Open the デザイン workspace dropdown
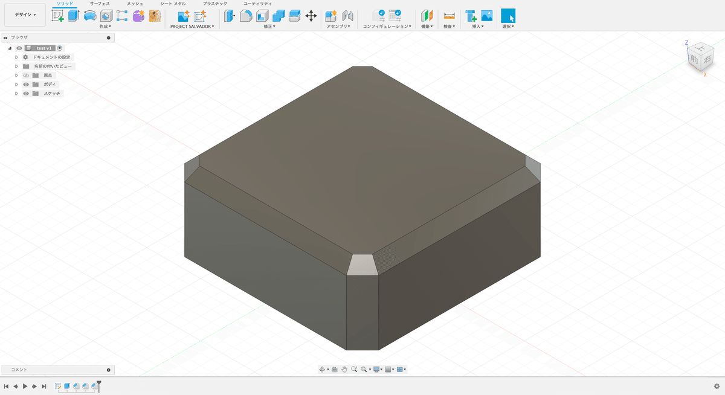 pyautogui.click(x=25, y=14)
